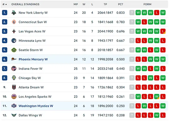The width and height of the screenshot is (169, 121).
Task: Click the Chicago Sky team logo
Action: coord(14,78)
